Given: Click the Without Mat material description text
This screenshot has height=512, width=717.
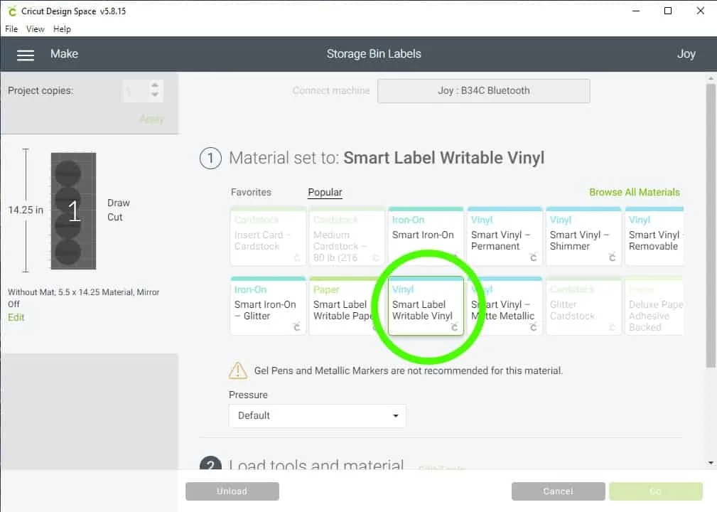Looking at the screenshot, I should (84, 298).
